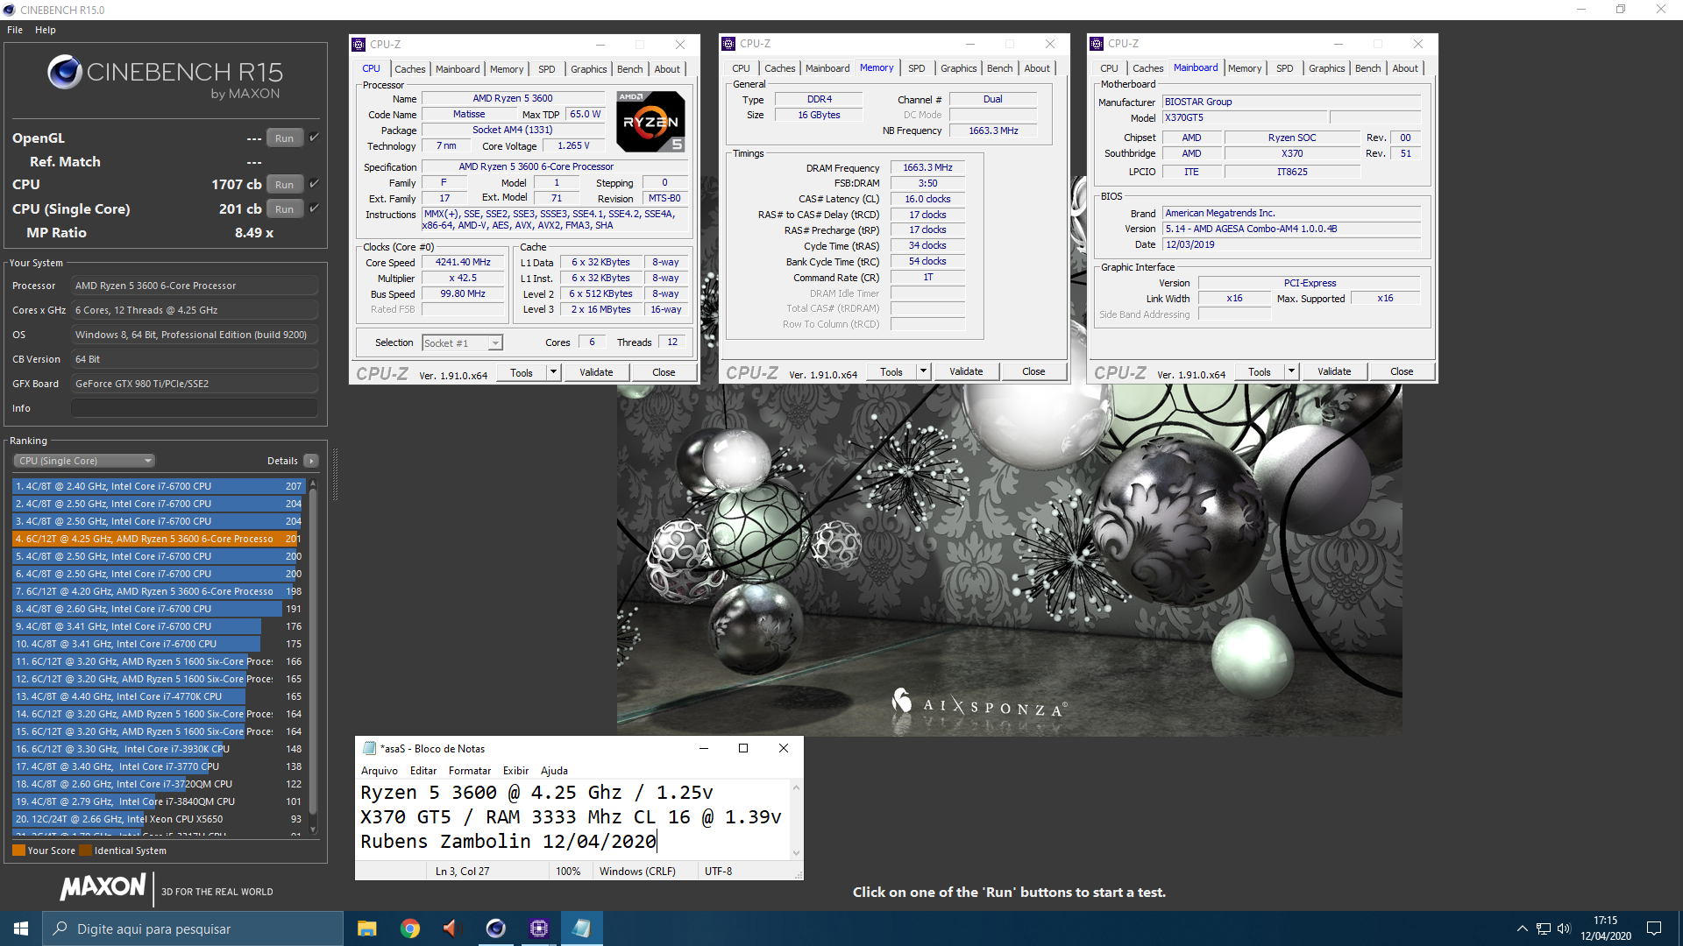Click the volume tray icon
The width and height of the screenshot is (1683, 946).
click(x=1565, y=928)
